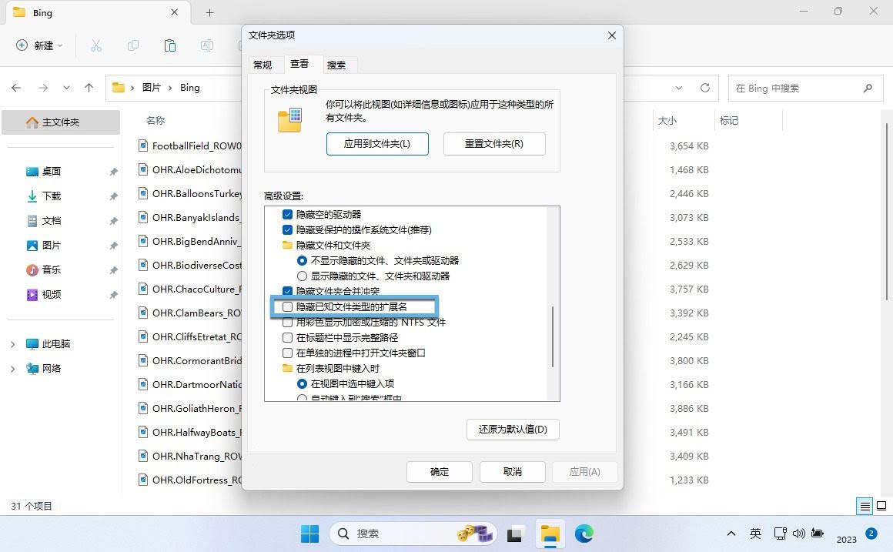Switch to the 搜索 tab in Folder Options

336,65
